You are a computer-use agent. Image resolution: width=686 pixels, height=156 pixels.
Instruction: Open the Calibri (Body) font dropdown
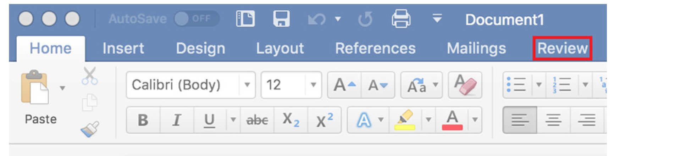(247, 85)
